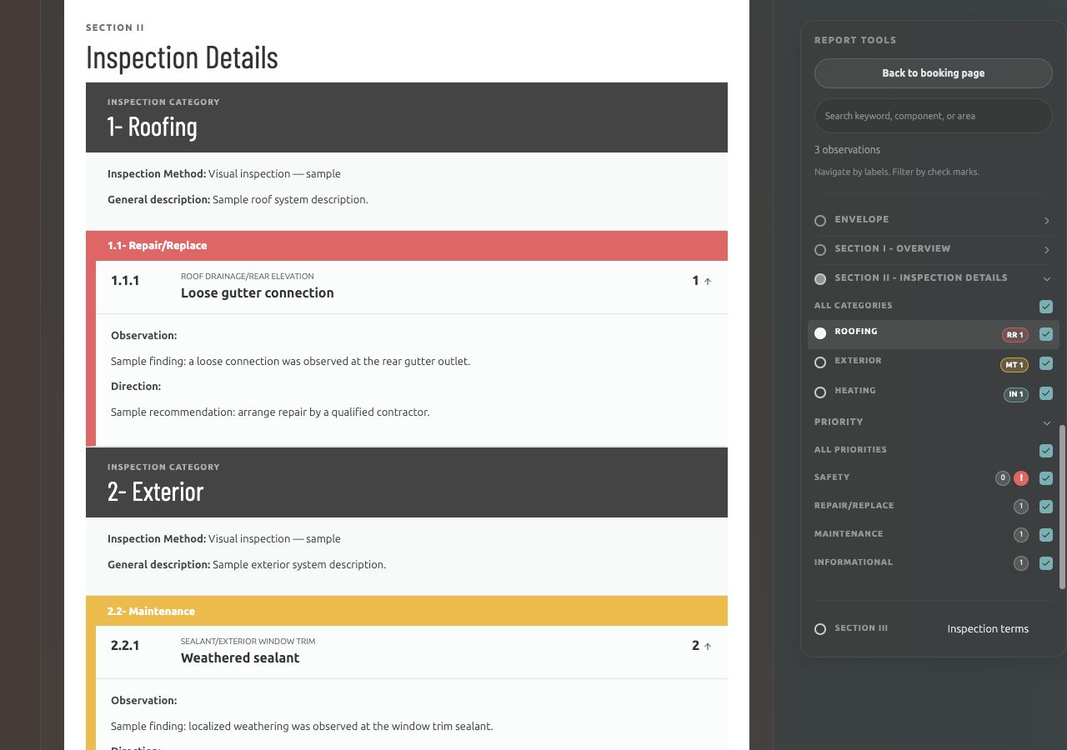Click Back to booking page button
The width and height of the screenshot is (1067, 750).
(x=934, y=73)
